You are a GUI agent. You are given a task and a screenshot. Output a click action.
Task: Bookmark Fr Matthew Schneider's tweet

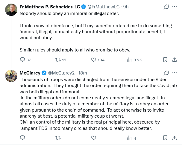165,60
